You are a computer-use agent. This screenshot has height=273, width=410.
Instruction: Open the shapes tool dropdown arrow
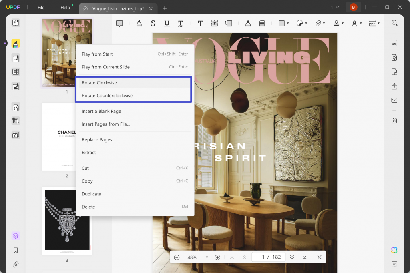(287, 23)
